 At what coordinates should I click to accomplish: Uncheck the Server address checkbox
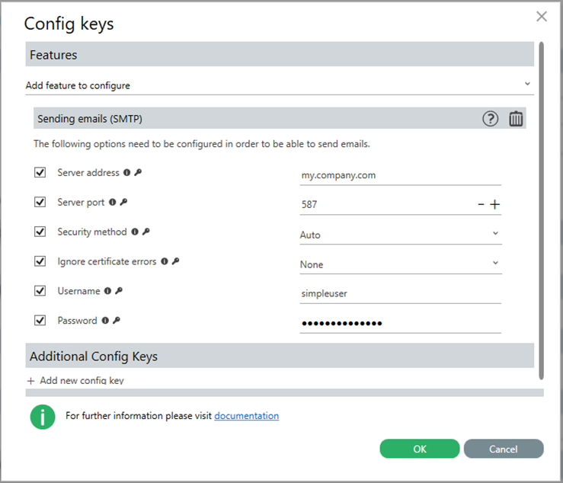tap(40, 172)
